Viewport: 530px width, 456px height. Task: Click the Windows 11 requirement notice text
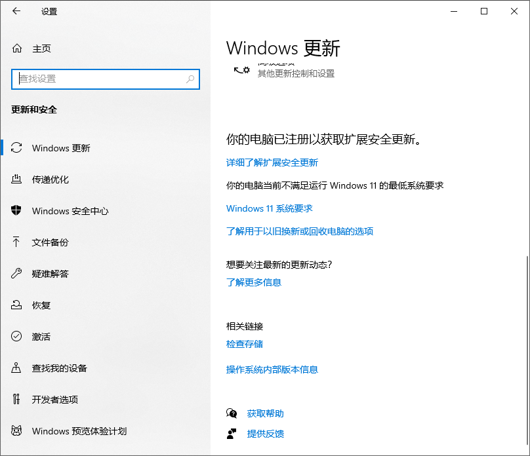pos(335,185)
